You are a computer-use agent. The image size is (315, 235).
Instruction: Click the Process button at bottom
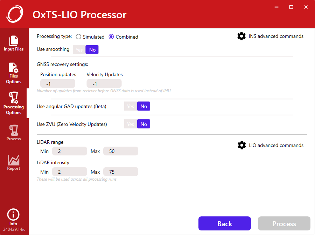284,223
